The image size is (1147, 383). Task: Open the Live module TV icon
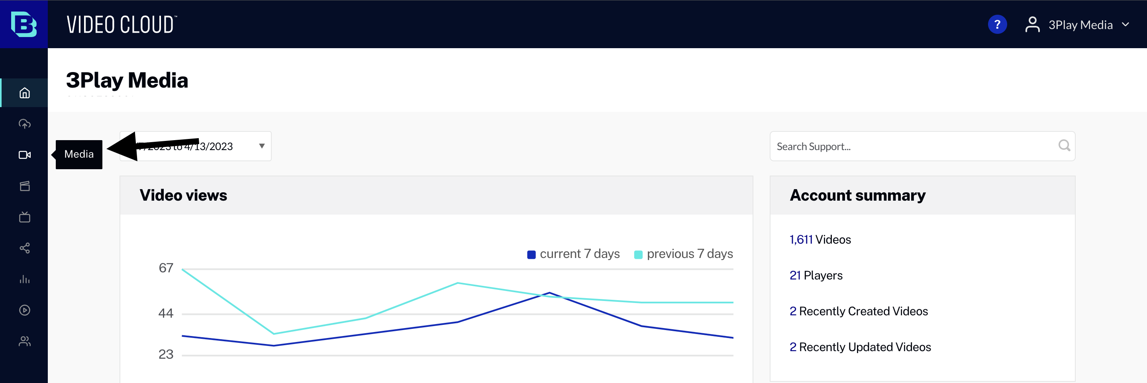coord(24,217)
